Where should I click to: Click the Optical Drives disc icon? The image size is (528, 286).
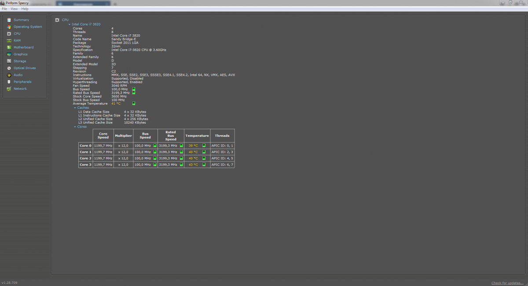(x=9, y=68)
